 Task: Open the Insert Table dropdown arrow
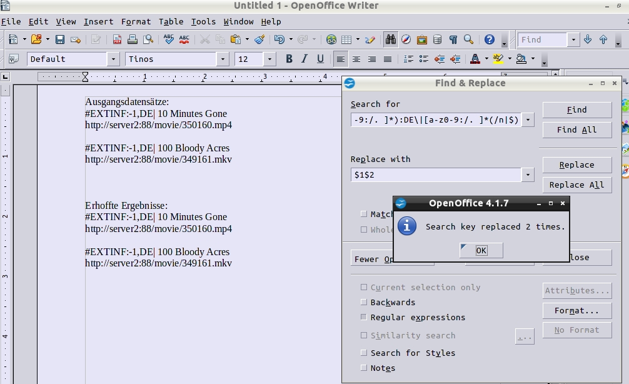(358, 39)
